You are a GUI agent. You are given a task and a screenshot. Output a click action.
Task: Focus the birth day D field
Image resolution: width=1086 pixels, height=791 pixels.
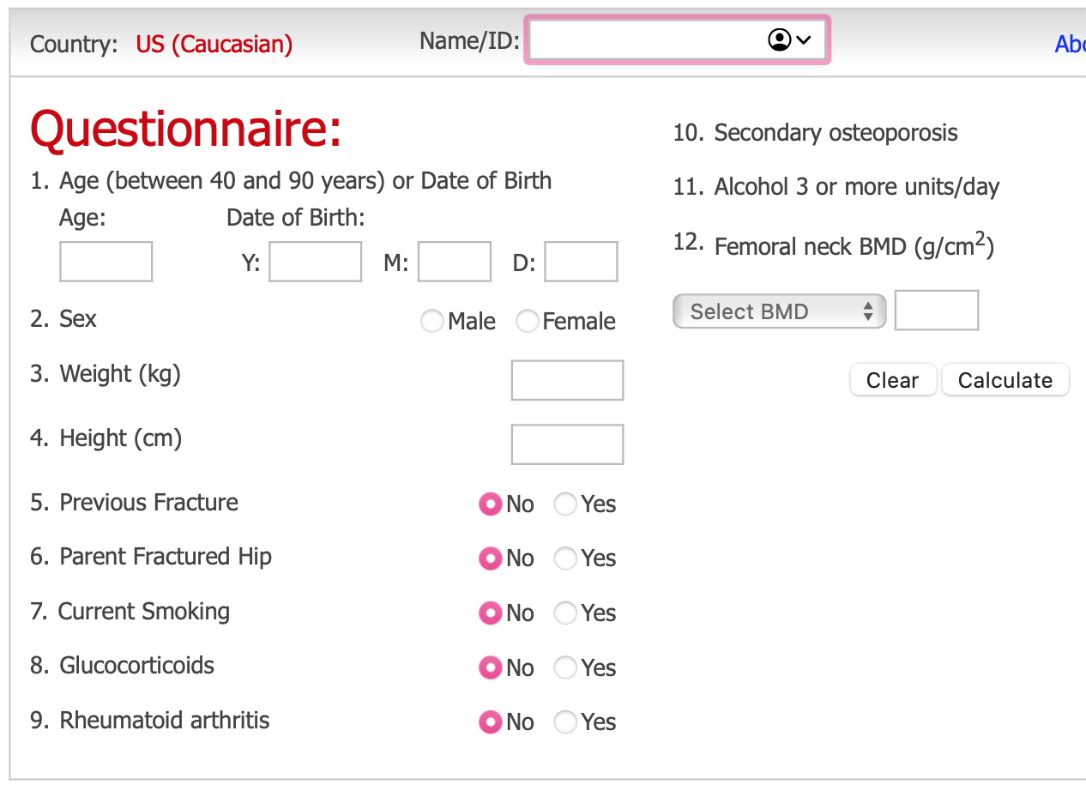tap(581, 262)
